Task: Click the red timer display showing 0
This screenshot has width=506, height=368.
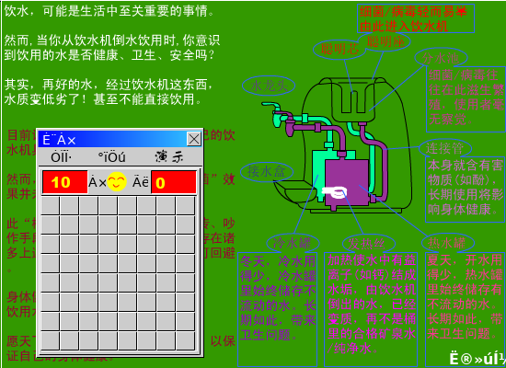Action: pos(174,182)
